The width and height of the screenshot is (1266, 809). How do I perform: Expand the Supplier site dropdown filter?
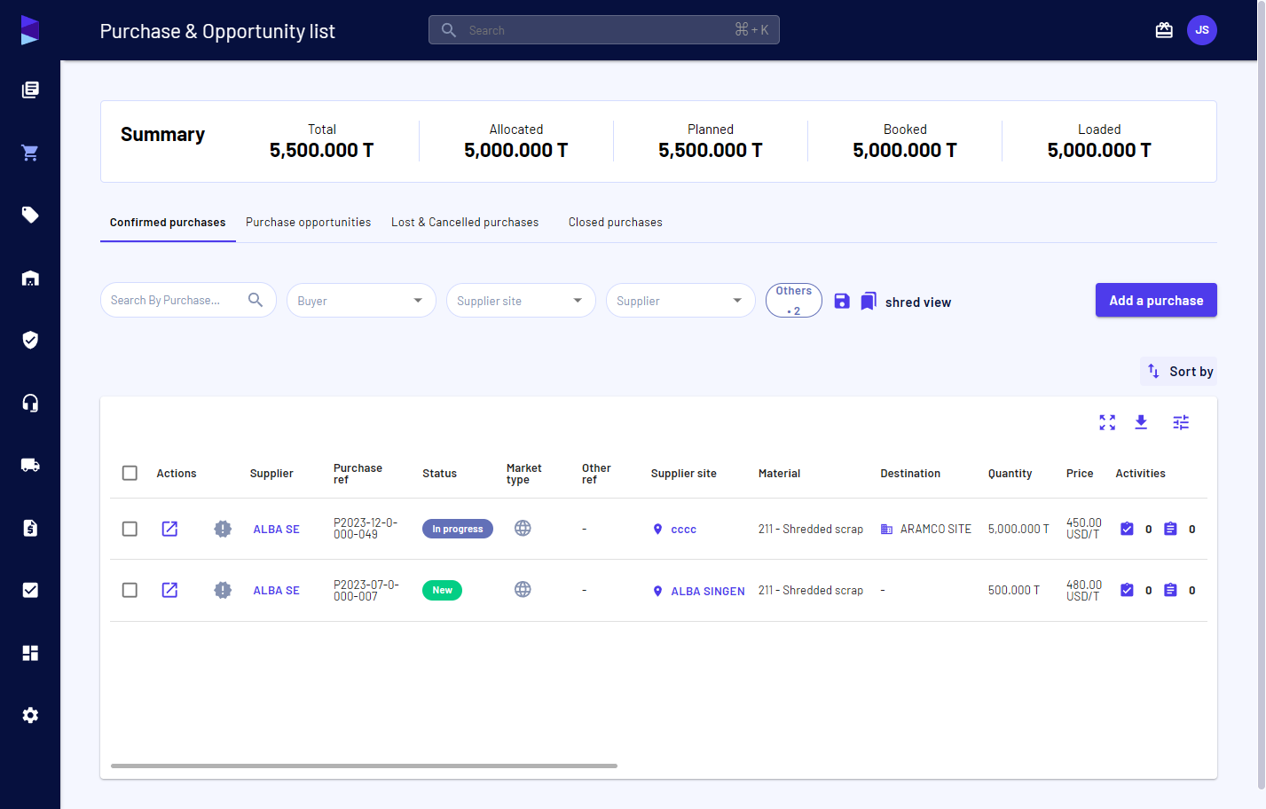521,301
